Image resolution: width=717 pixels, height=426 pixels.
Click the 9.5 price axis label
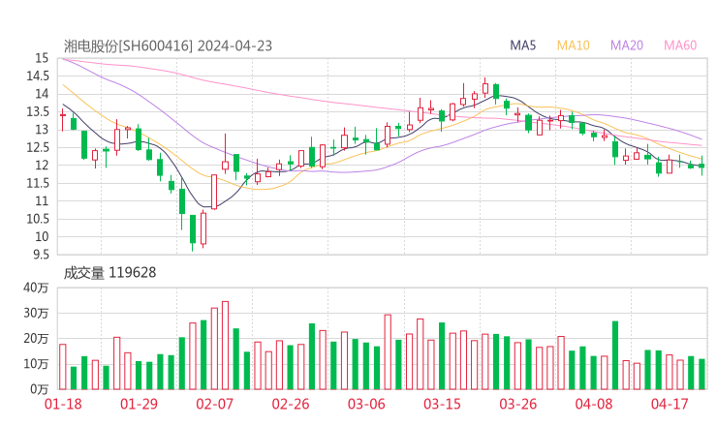(41, 254)
